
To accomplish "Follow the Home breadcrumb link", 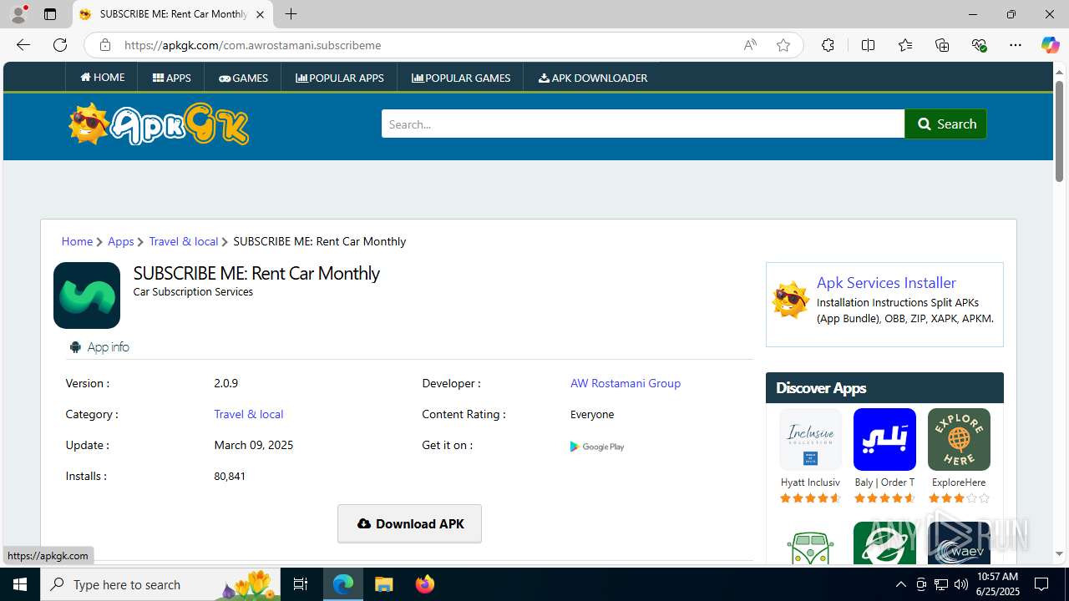I will (77, 241).
